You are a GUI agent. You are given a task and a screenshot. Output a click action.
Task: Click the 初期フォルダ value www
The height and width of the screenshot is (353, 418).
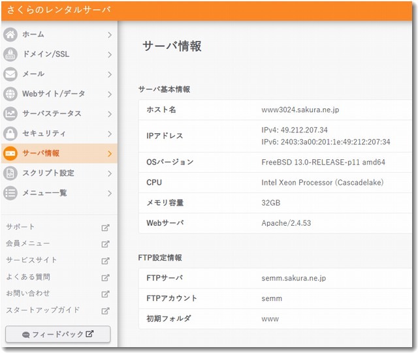[x=270, y=319]
